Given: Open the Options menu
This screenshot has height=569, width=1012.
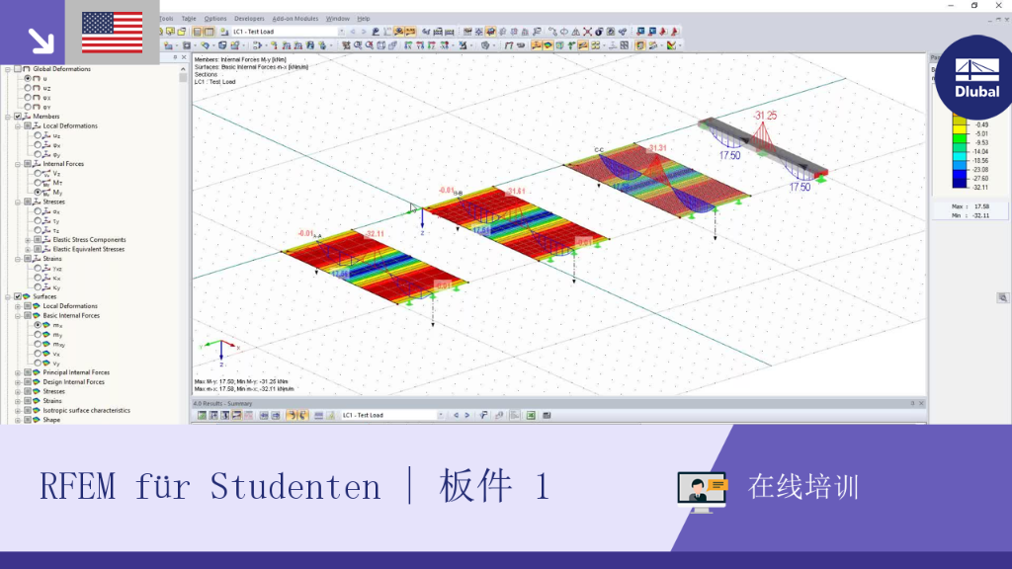Looking at the screenshot, I should coord(214,19).
